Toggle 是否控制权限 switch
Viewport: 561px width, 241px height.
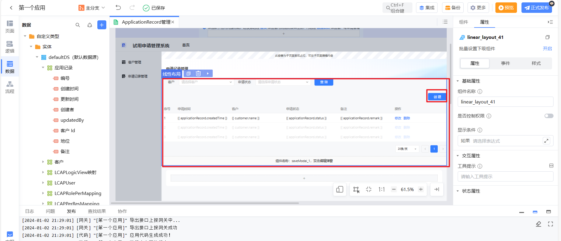tap(549, 116)
